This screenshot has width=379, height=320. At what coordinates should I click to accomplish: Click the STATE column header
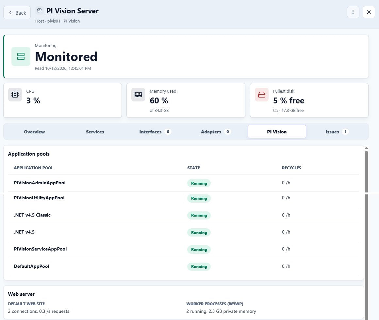point(193,168)
